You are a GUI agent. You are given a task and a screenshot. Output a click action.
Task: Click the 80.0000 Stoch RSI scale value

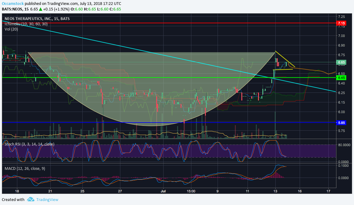click(x=344, y=145)
